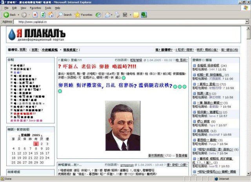Click the Forward arrow icon
The width and height of the screenshot is (251, 182).
pyautogui.click(x=24, y=15)
